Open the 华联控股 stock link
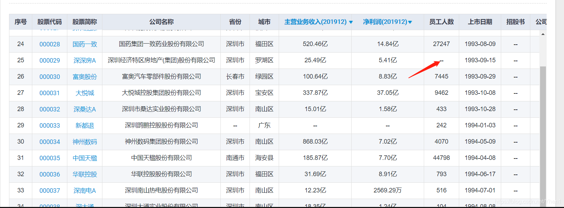564x208 pixels. click(85, 174)
